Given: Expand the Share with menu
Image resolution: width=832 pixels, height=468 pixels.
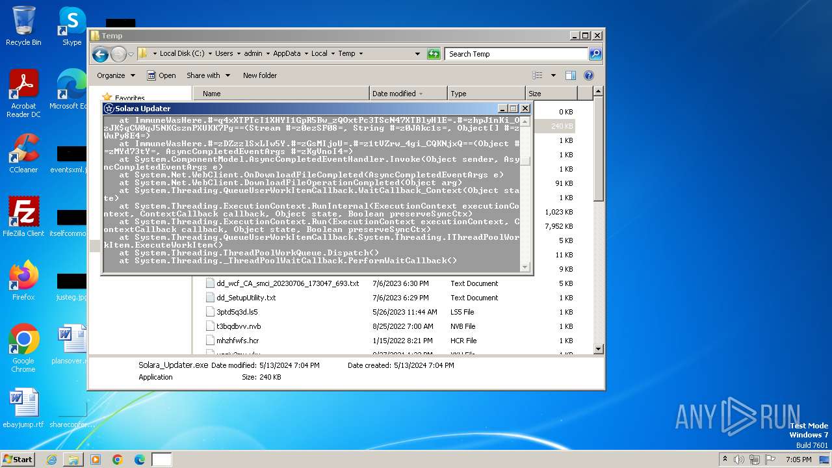Looking at the screenshot, I should point(208,75).
